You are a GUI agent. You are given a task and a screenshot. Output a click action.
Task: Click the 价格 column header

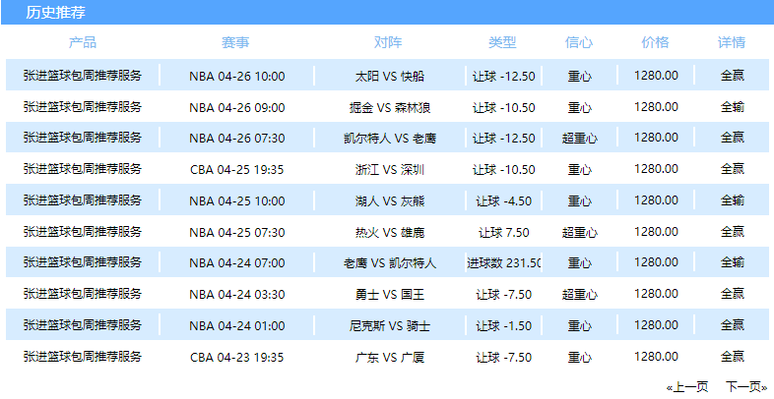[655, 43]
